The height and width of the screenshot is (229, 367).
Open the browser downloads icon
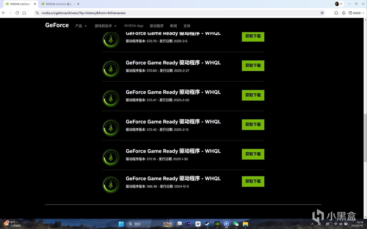click(x=343, y=13)
